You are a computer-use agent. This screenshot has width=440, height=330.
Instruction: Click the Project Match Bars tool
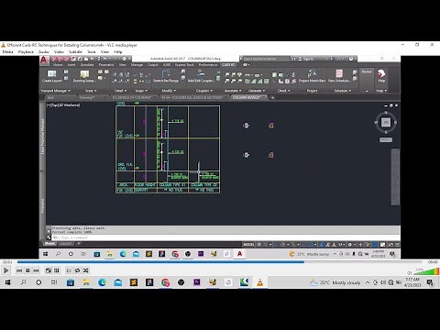(x=312, y=76)
